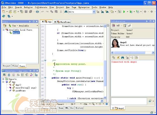Click the Collaboration info horizontal scrollbar

tap(133, 53)
